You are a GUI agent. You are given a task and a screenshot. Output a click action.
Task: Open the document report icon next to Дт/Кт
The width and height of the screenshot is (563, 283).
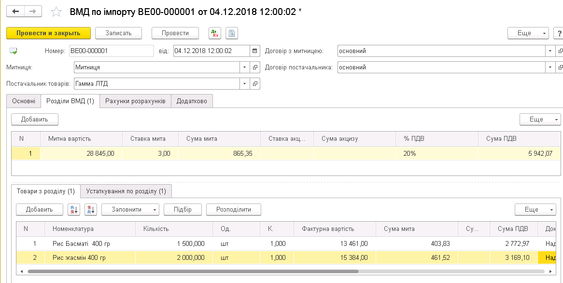[x=232, y=33]
